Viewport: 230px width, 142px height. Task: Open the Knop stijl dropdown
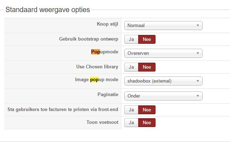click(163, 25)
